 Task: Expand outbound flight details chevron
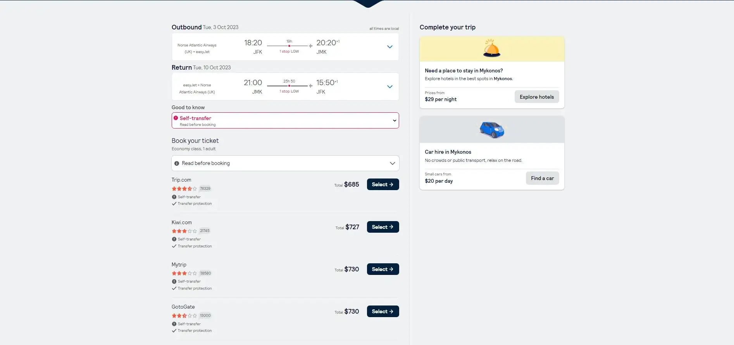(x=390, y=47)
